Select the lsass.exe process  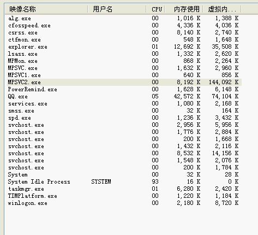click(124, 54)
